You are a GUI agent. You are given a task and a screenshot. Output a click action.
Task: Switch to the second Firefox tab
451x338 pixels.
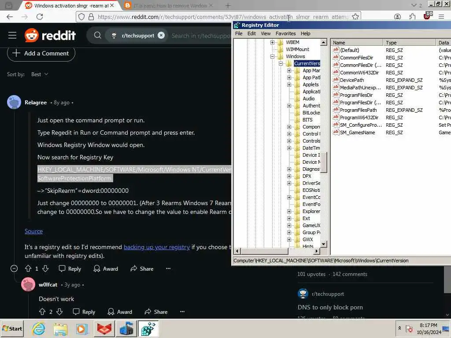tap(168, 5)
